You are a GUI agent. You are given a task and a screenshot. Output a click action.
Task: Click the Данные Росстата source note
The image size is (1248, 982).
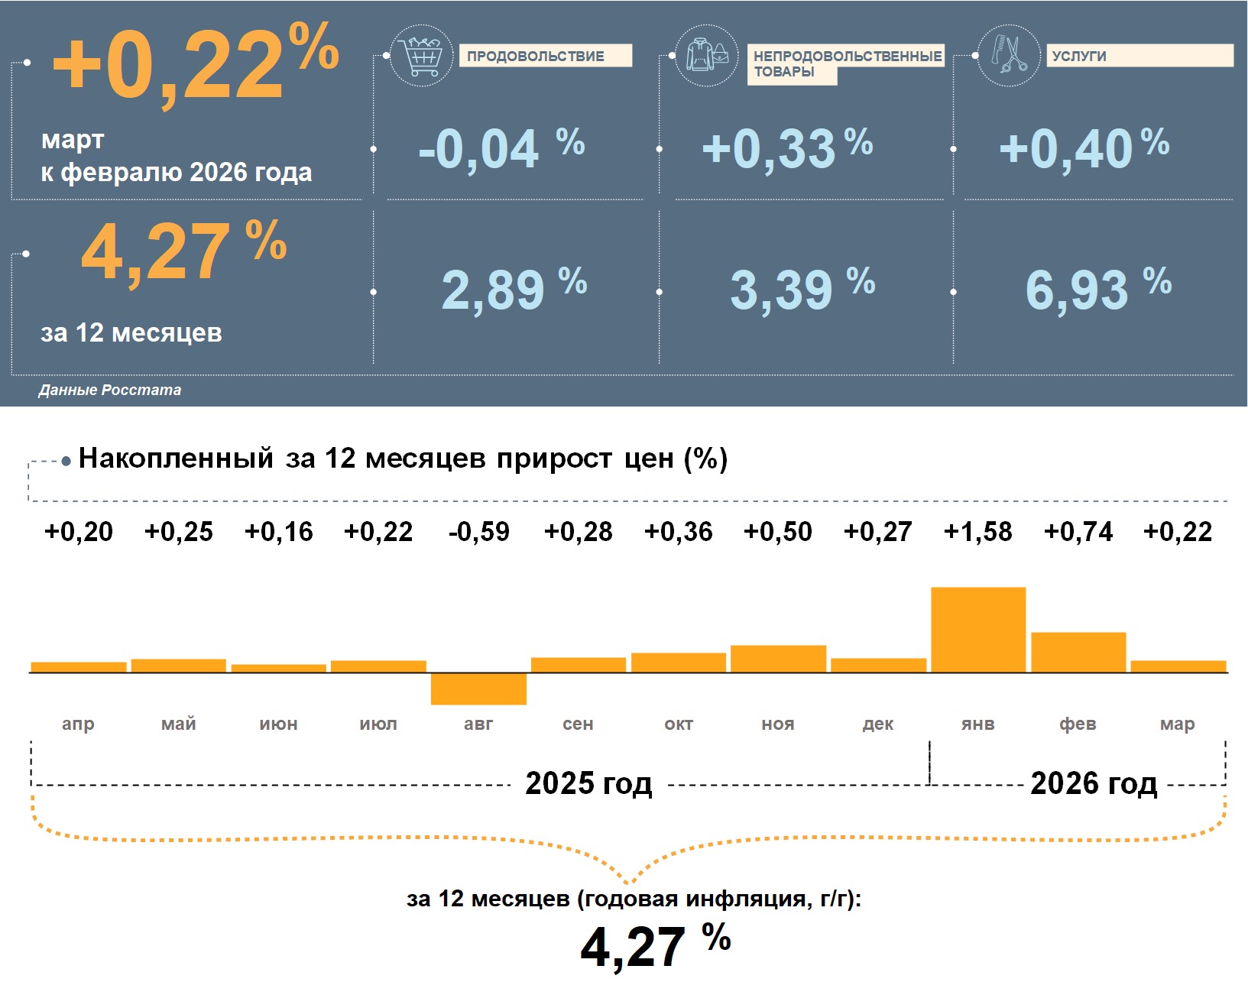[110, 390]
